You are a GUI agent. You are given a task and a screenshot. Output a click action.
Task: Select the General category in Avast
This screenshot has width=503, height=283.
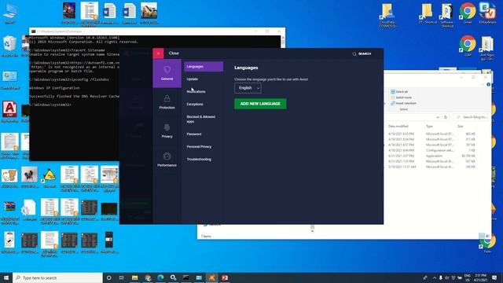pyautogui.click(x=167, y=73)
